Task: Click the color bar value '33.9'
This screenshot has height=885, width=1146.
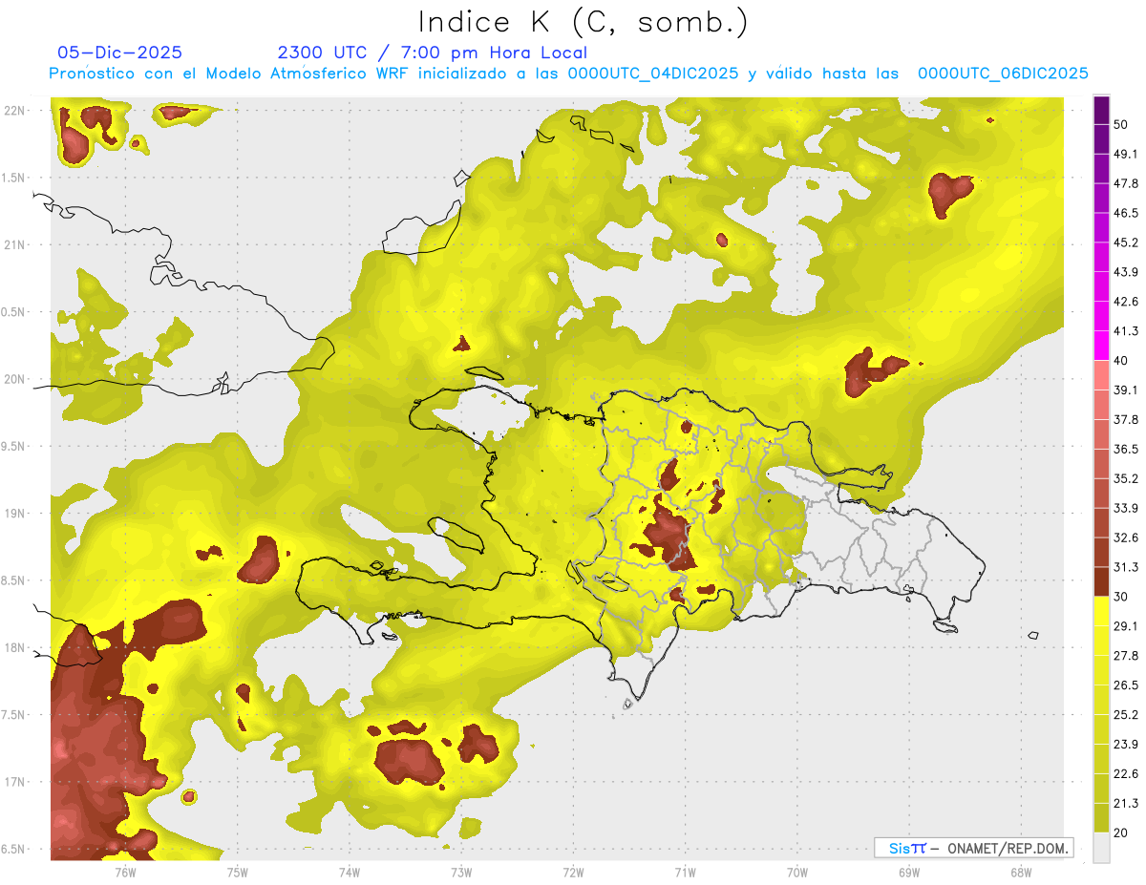Action: [1126, 508]
